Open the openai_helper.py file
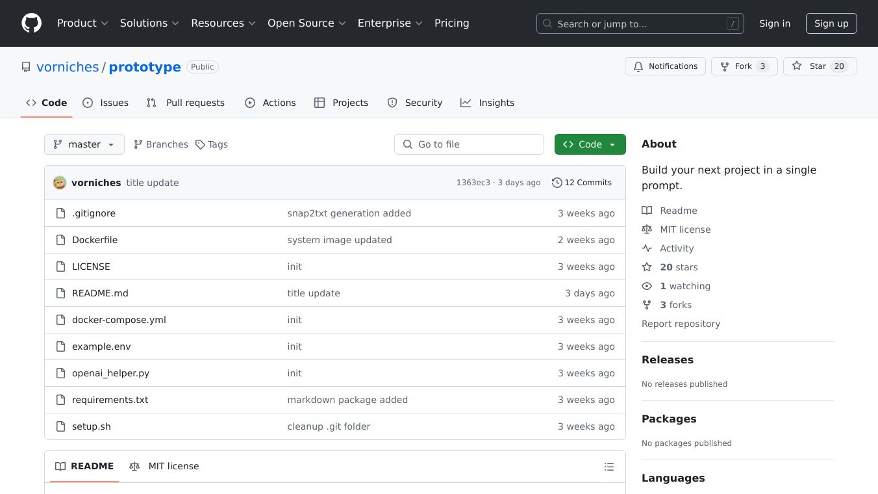This screenshot has height=494, width=878. coord(110,373)
